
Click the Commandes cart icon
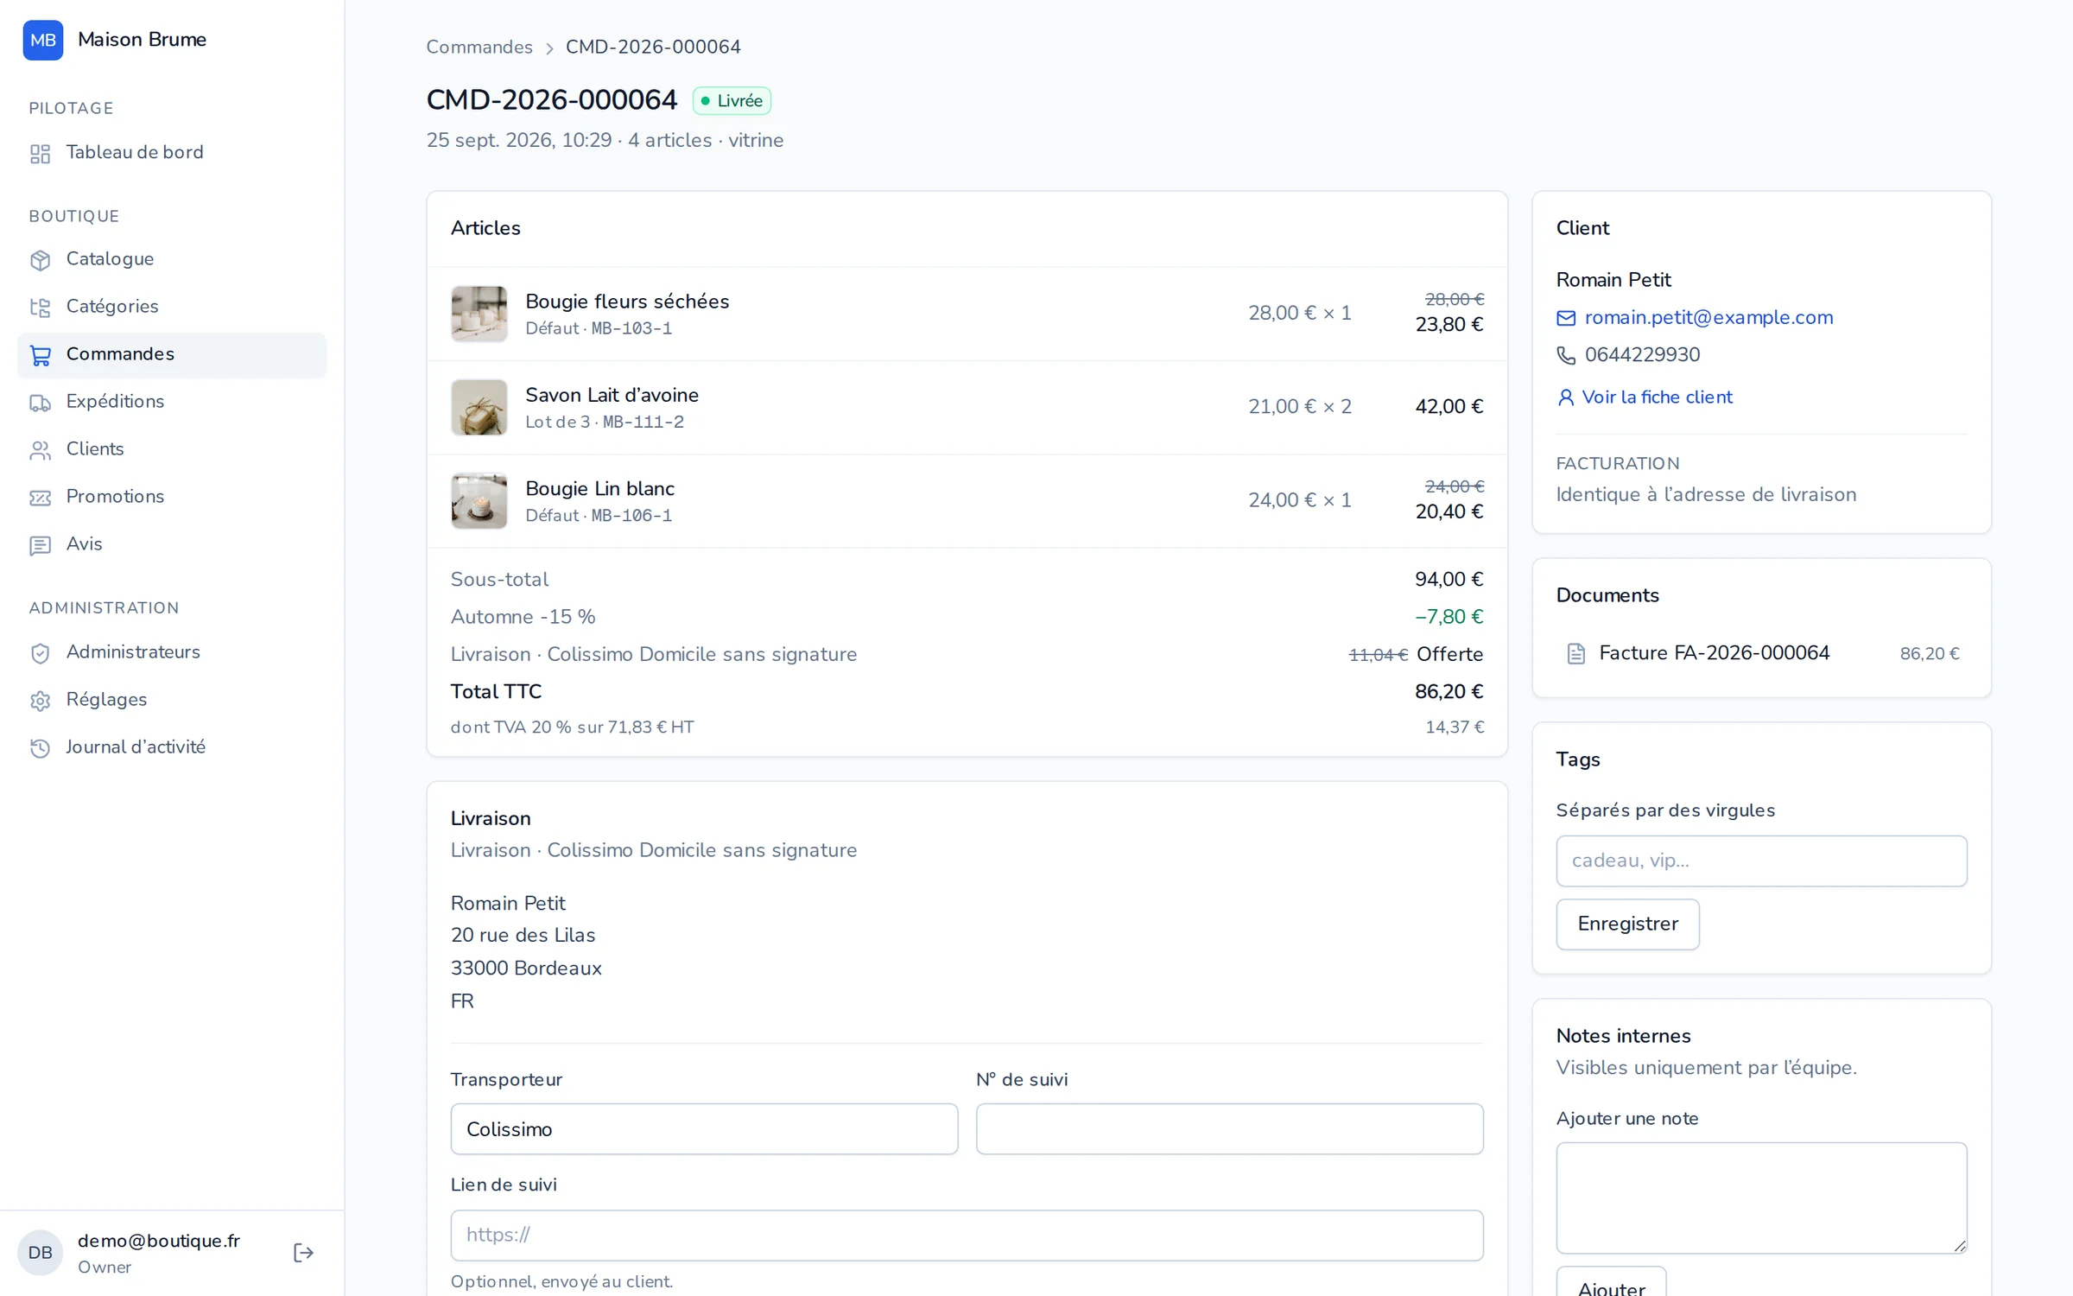tap(40, 355)
